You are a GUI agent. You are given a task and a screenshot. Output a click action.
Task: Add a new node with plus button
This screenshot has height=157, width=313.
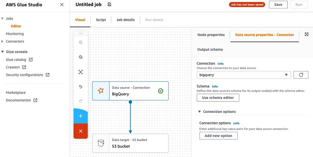coord(81,116)
